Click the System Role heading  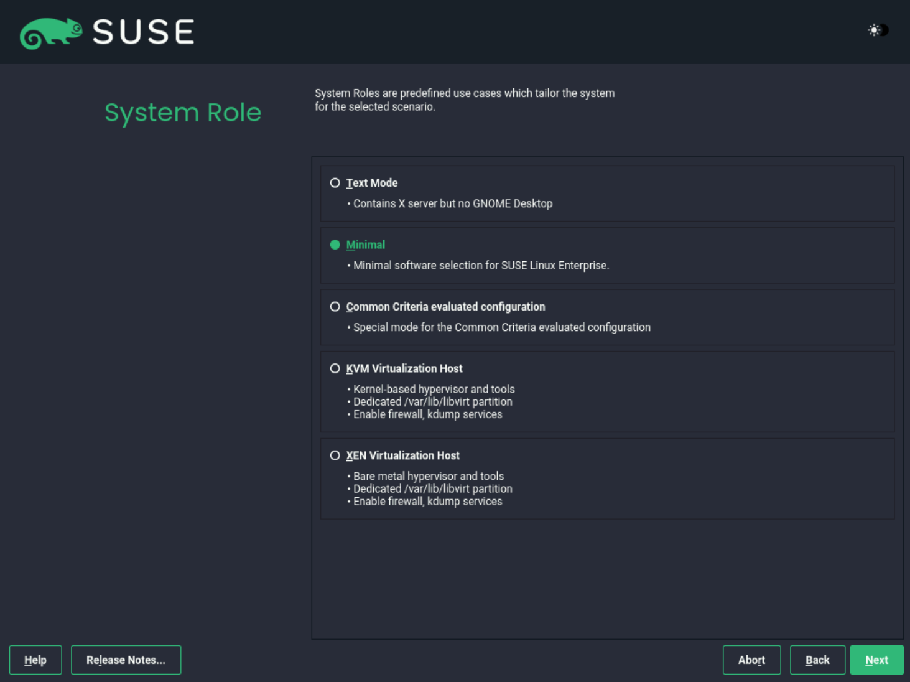pyautogui.click(x=183, y=113)
